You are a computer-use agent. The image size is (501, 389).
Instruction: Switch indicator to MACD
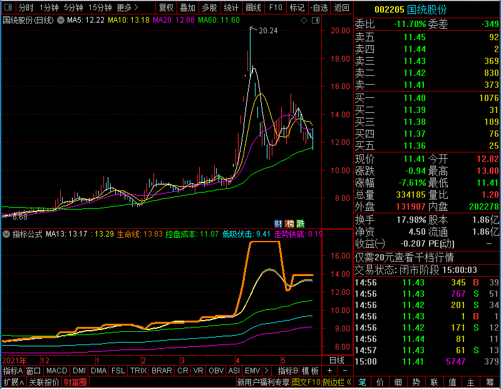pos(57,371)
